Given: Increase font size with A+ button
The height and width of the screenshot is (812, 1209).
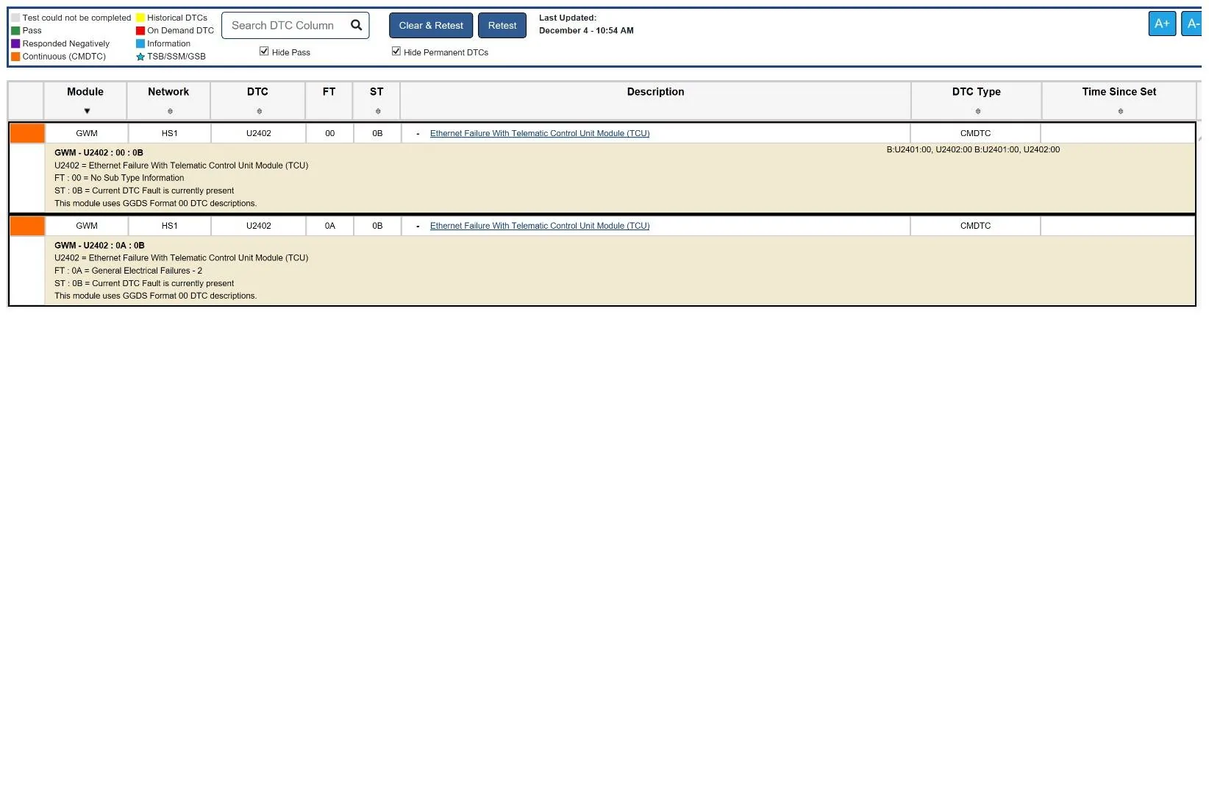Looking at the screenshot, I should click(1162, 24).
